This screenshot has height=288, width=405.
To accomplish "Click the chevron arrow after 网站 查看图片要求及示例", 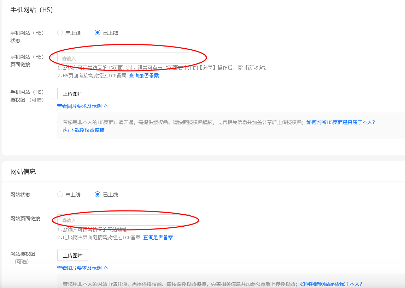I will tap(106, 268).
